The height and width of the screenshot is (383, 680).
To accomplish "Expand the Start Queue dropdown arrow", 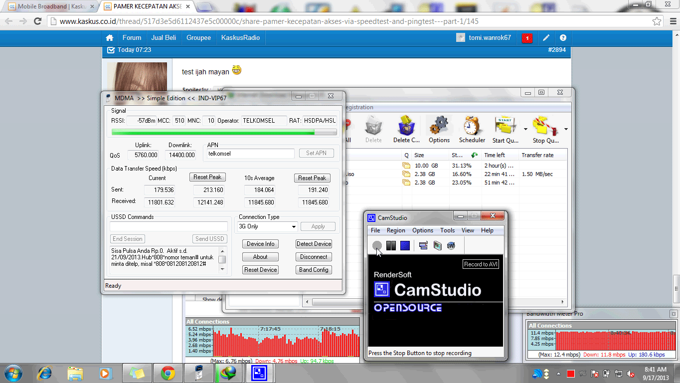I will coord(525,129).
